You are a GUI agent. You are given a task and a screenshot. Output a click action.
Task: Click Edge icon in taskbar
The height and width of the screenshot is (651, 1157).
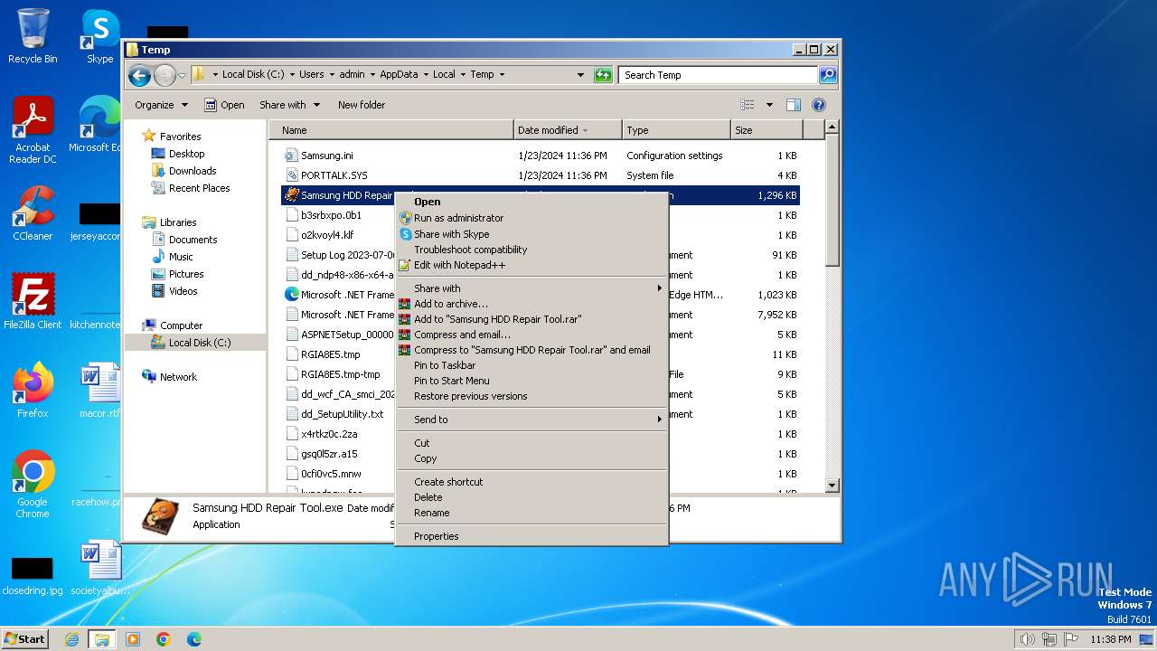click(x=194, y=639)
